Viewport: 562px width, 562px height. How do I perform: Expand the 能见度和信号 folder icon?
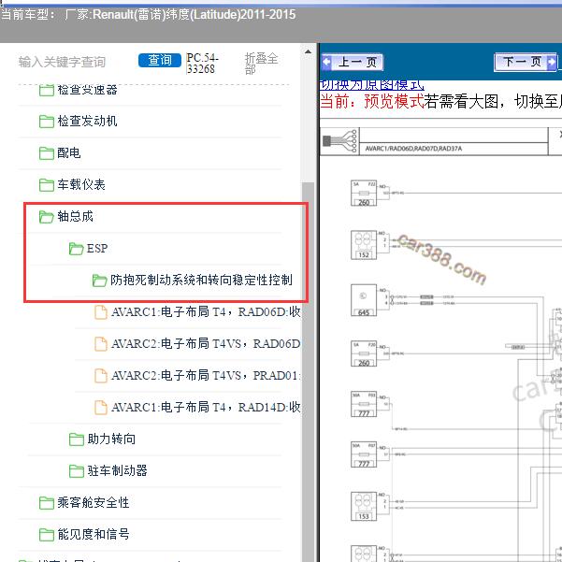pyautogui.click(x=46, y=534)
